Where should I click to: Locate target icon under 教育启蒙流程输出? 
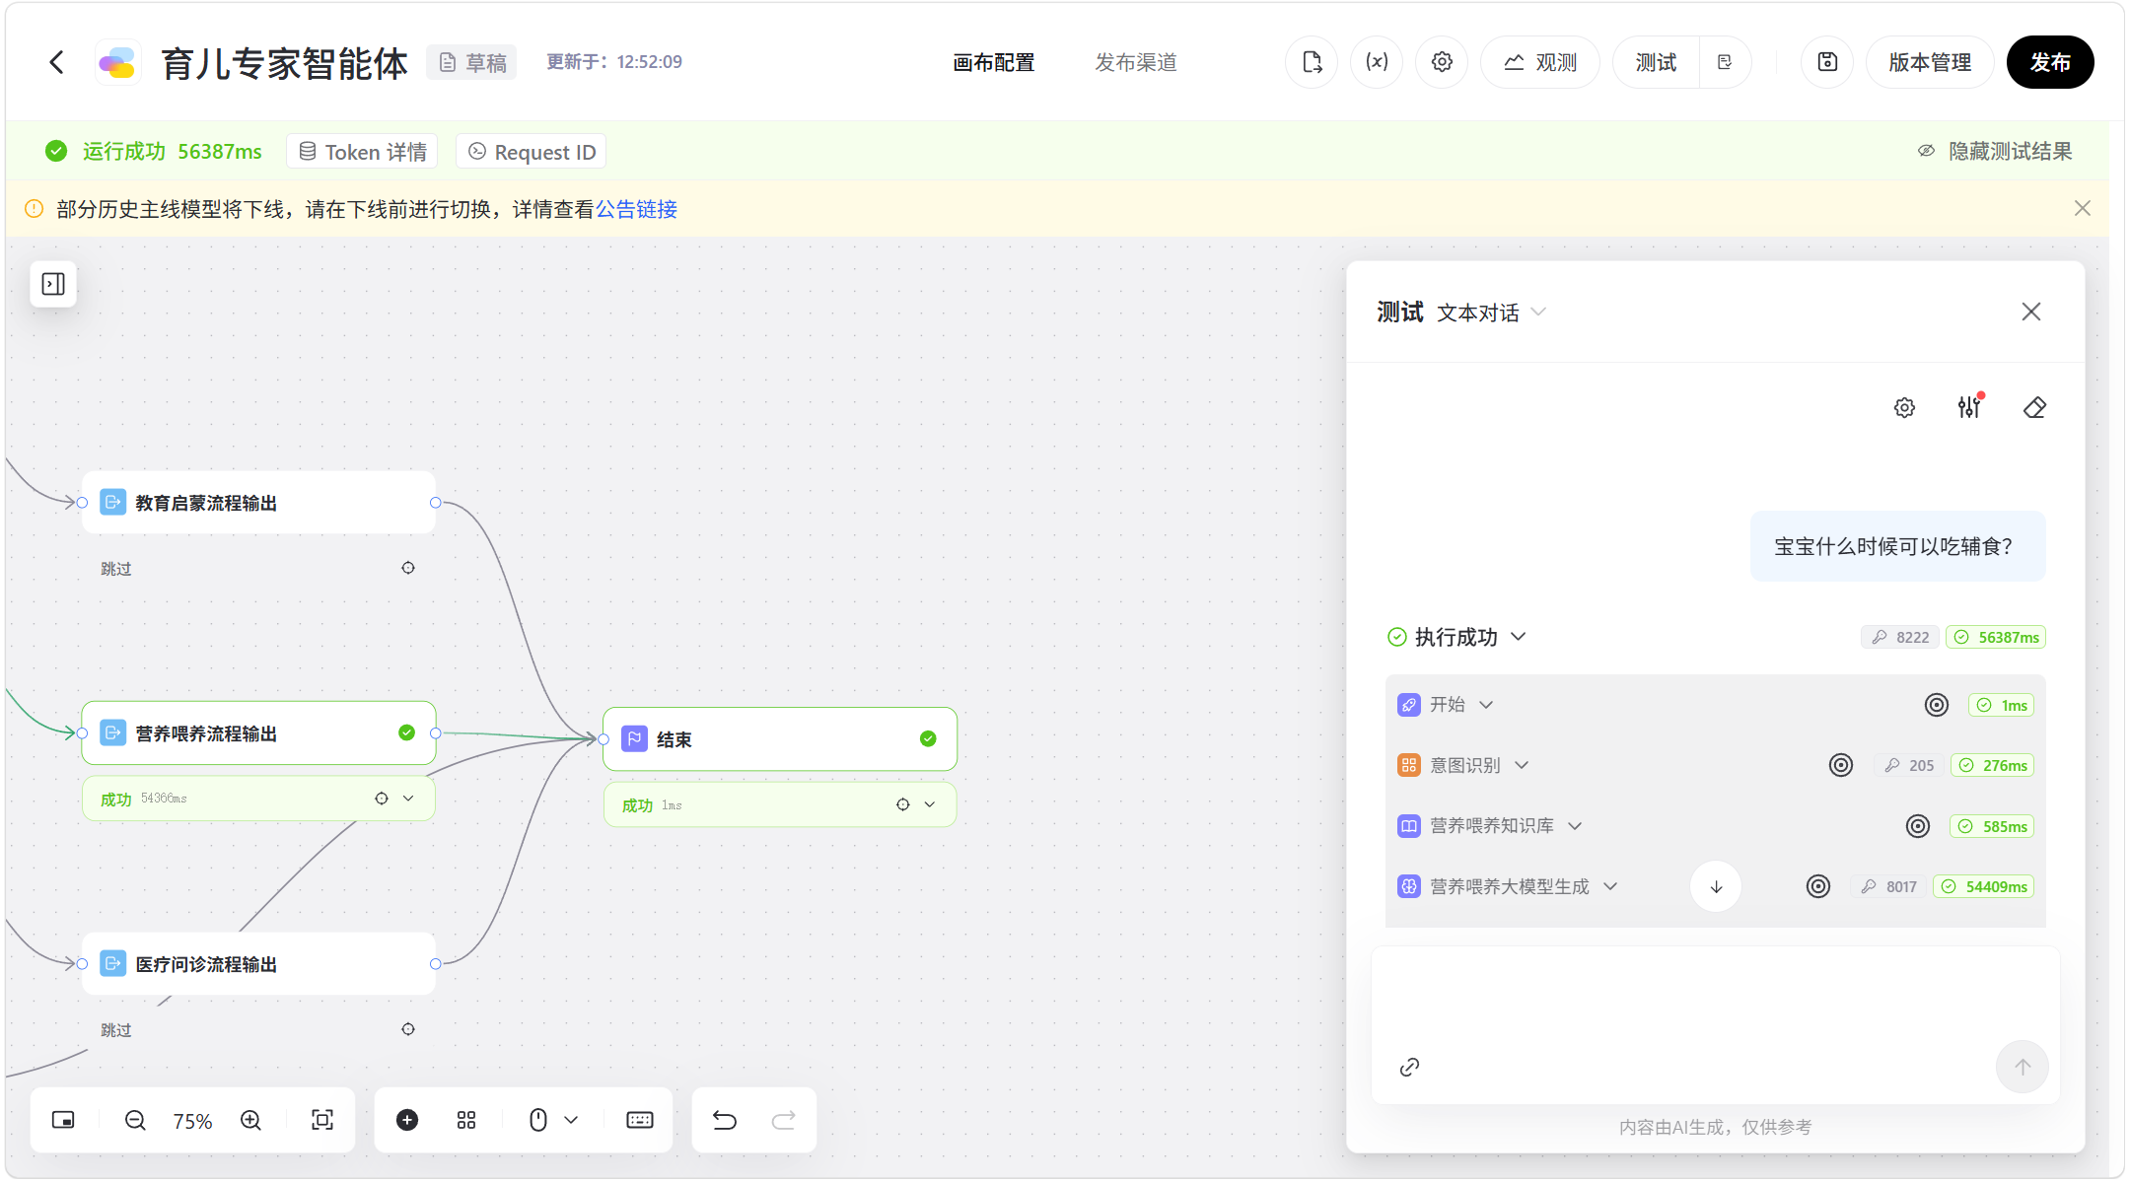click(408, 568)
